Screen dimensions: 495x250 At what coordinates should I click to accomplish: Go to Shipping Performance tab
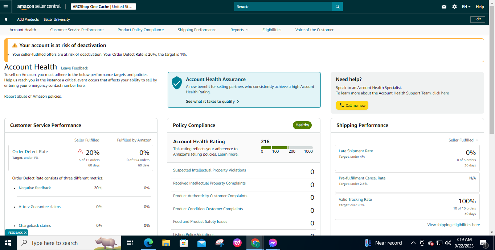pos(197,30)
